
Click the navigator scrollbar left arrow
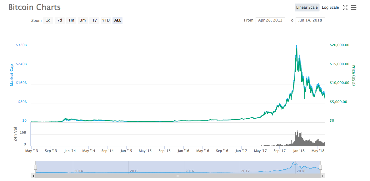pyautogui.click(x=33, y=176)
